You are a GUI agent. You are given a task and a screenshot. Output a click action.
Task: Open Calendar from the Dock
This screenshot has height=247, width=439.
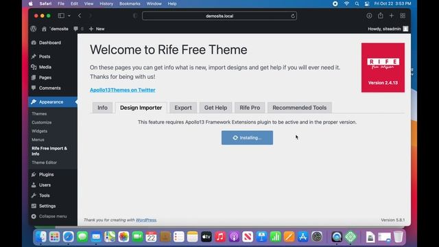151,237
